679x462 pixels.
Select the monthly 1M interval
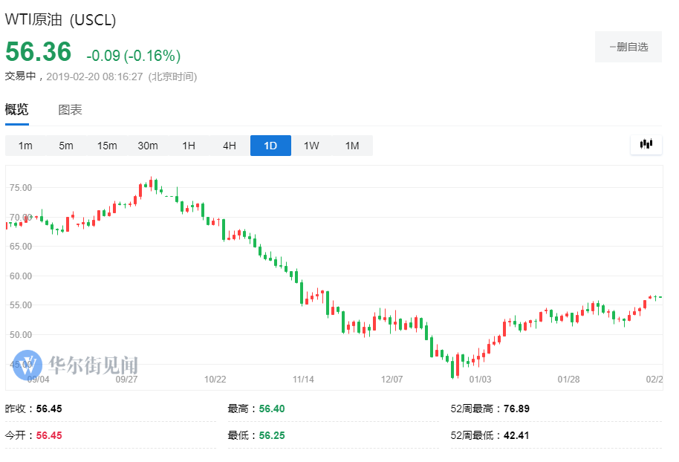[x=352, y=146]
